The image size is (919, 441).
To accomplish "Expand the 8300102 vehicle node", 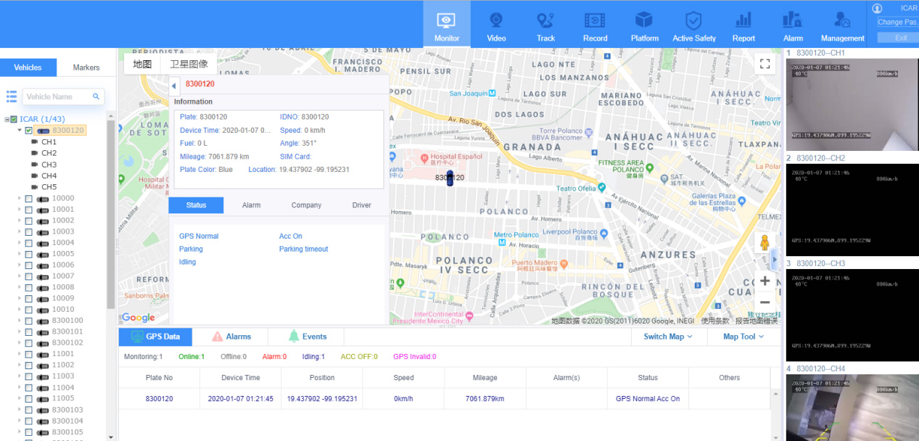I will (x=20, y=343).
